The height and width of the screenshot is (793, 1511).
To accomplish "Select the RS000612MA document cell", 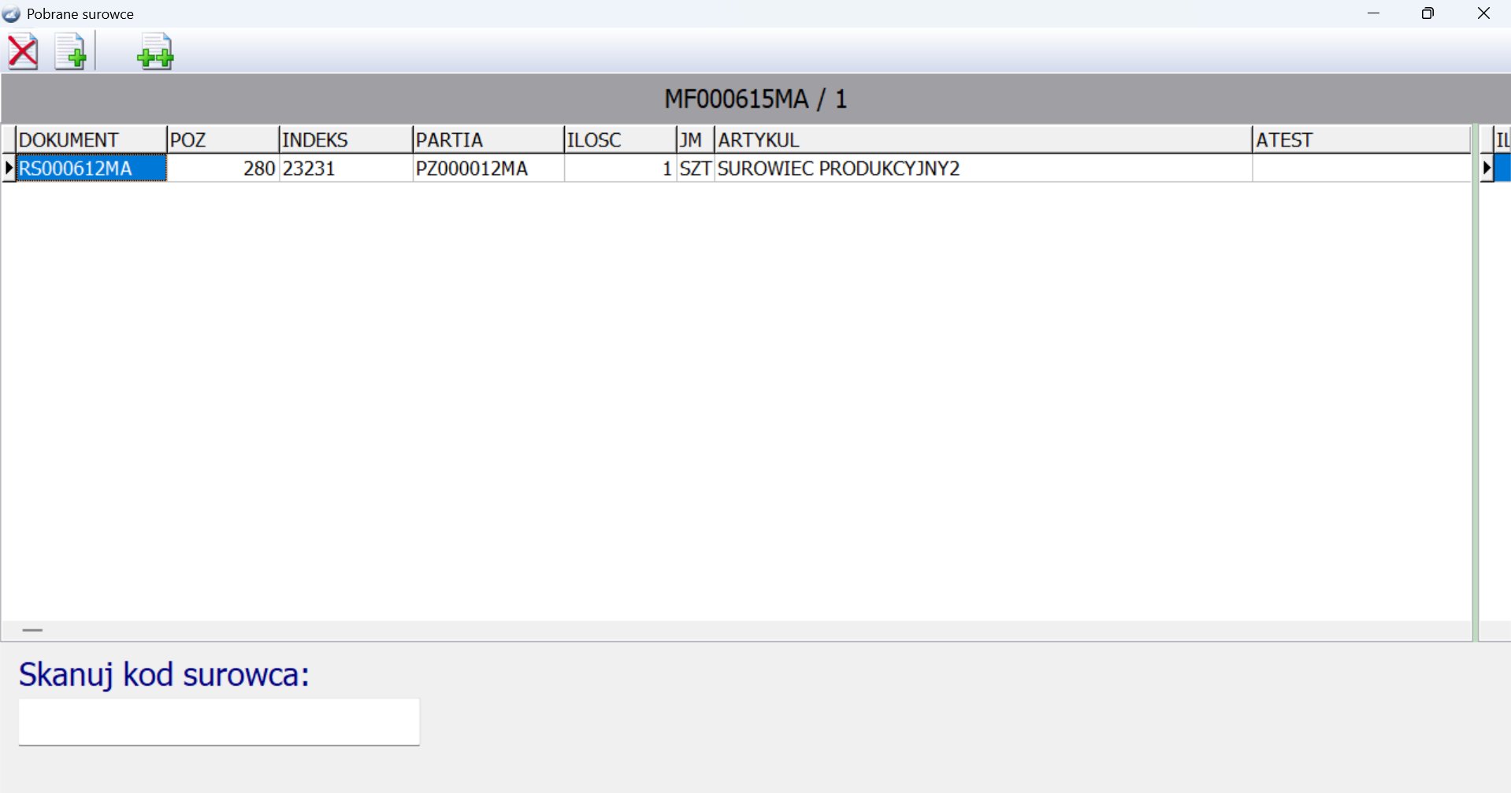I will pos(91,169).
